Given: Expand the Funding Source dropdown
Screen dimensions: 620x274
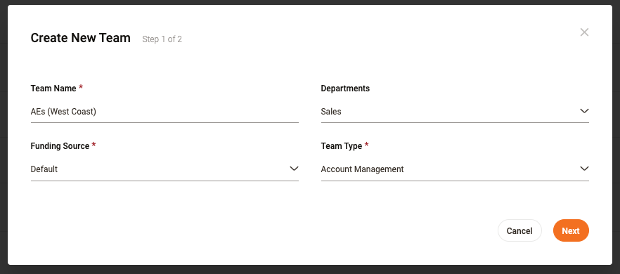Looking at the screenshot, I should tap(164, 169).
